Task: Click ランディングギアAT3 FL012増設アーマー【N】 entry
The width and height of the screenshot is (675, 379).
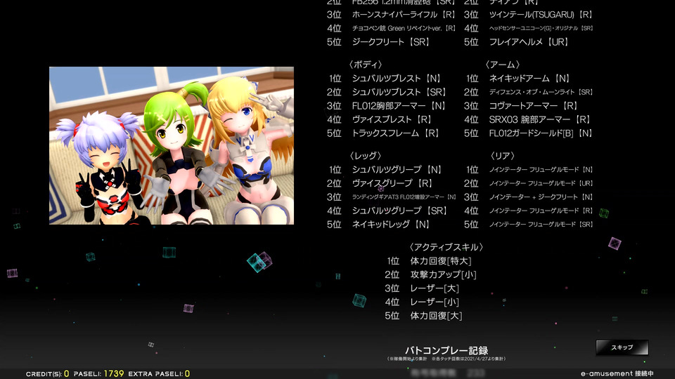Action: pyautogui.click(x=404, y=197)
